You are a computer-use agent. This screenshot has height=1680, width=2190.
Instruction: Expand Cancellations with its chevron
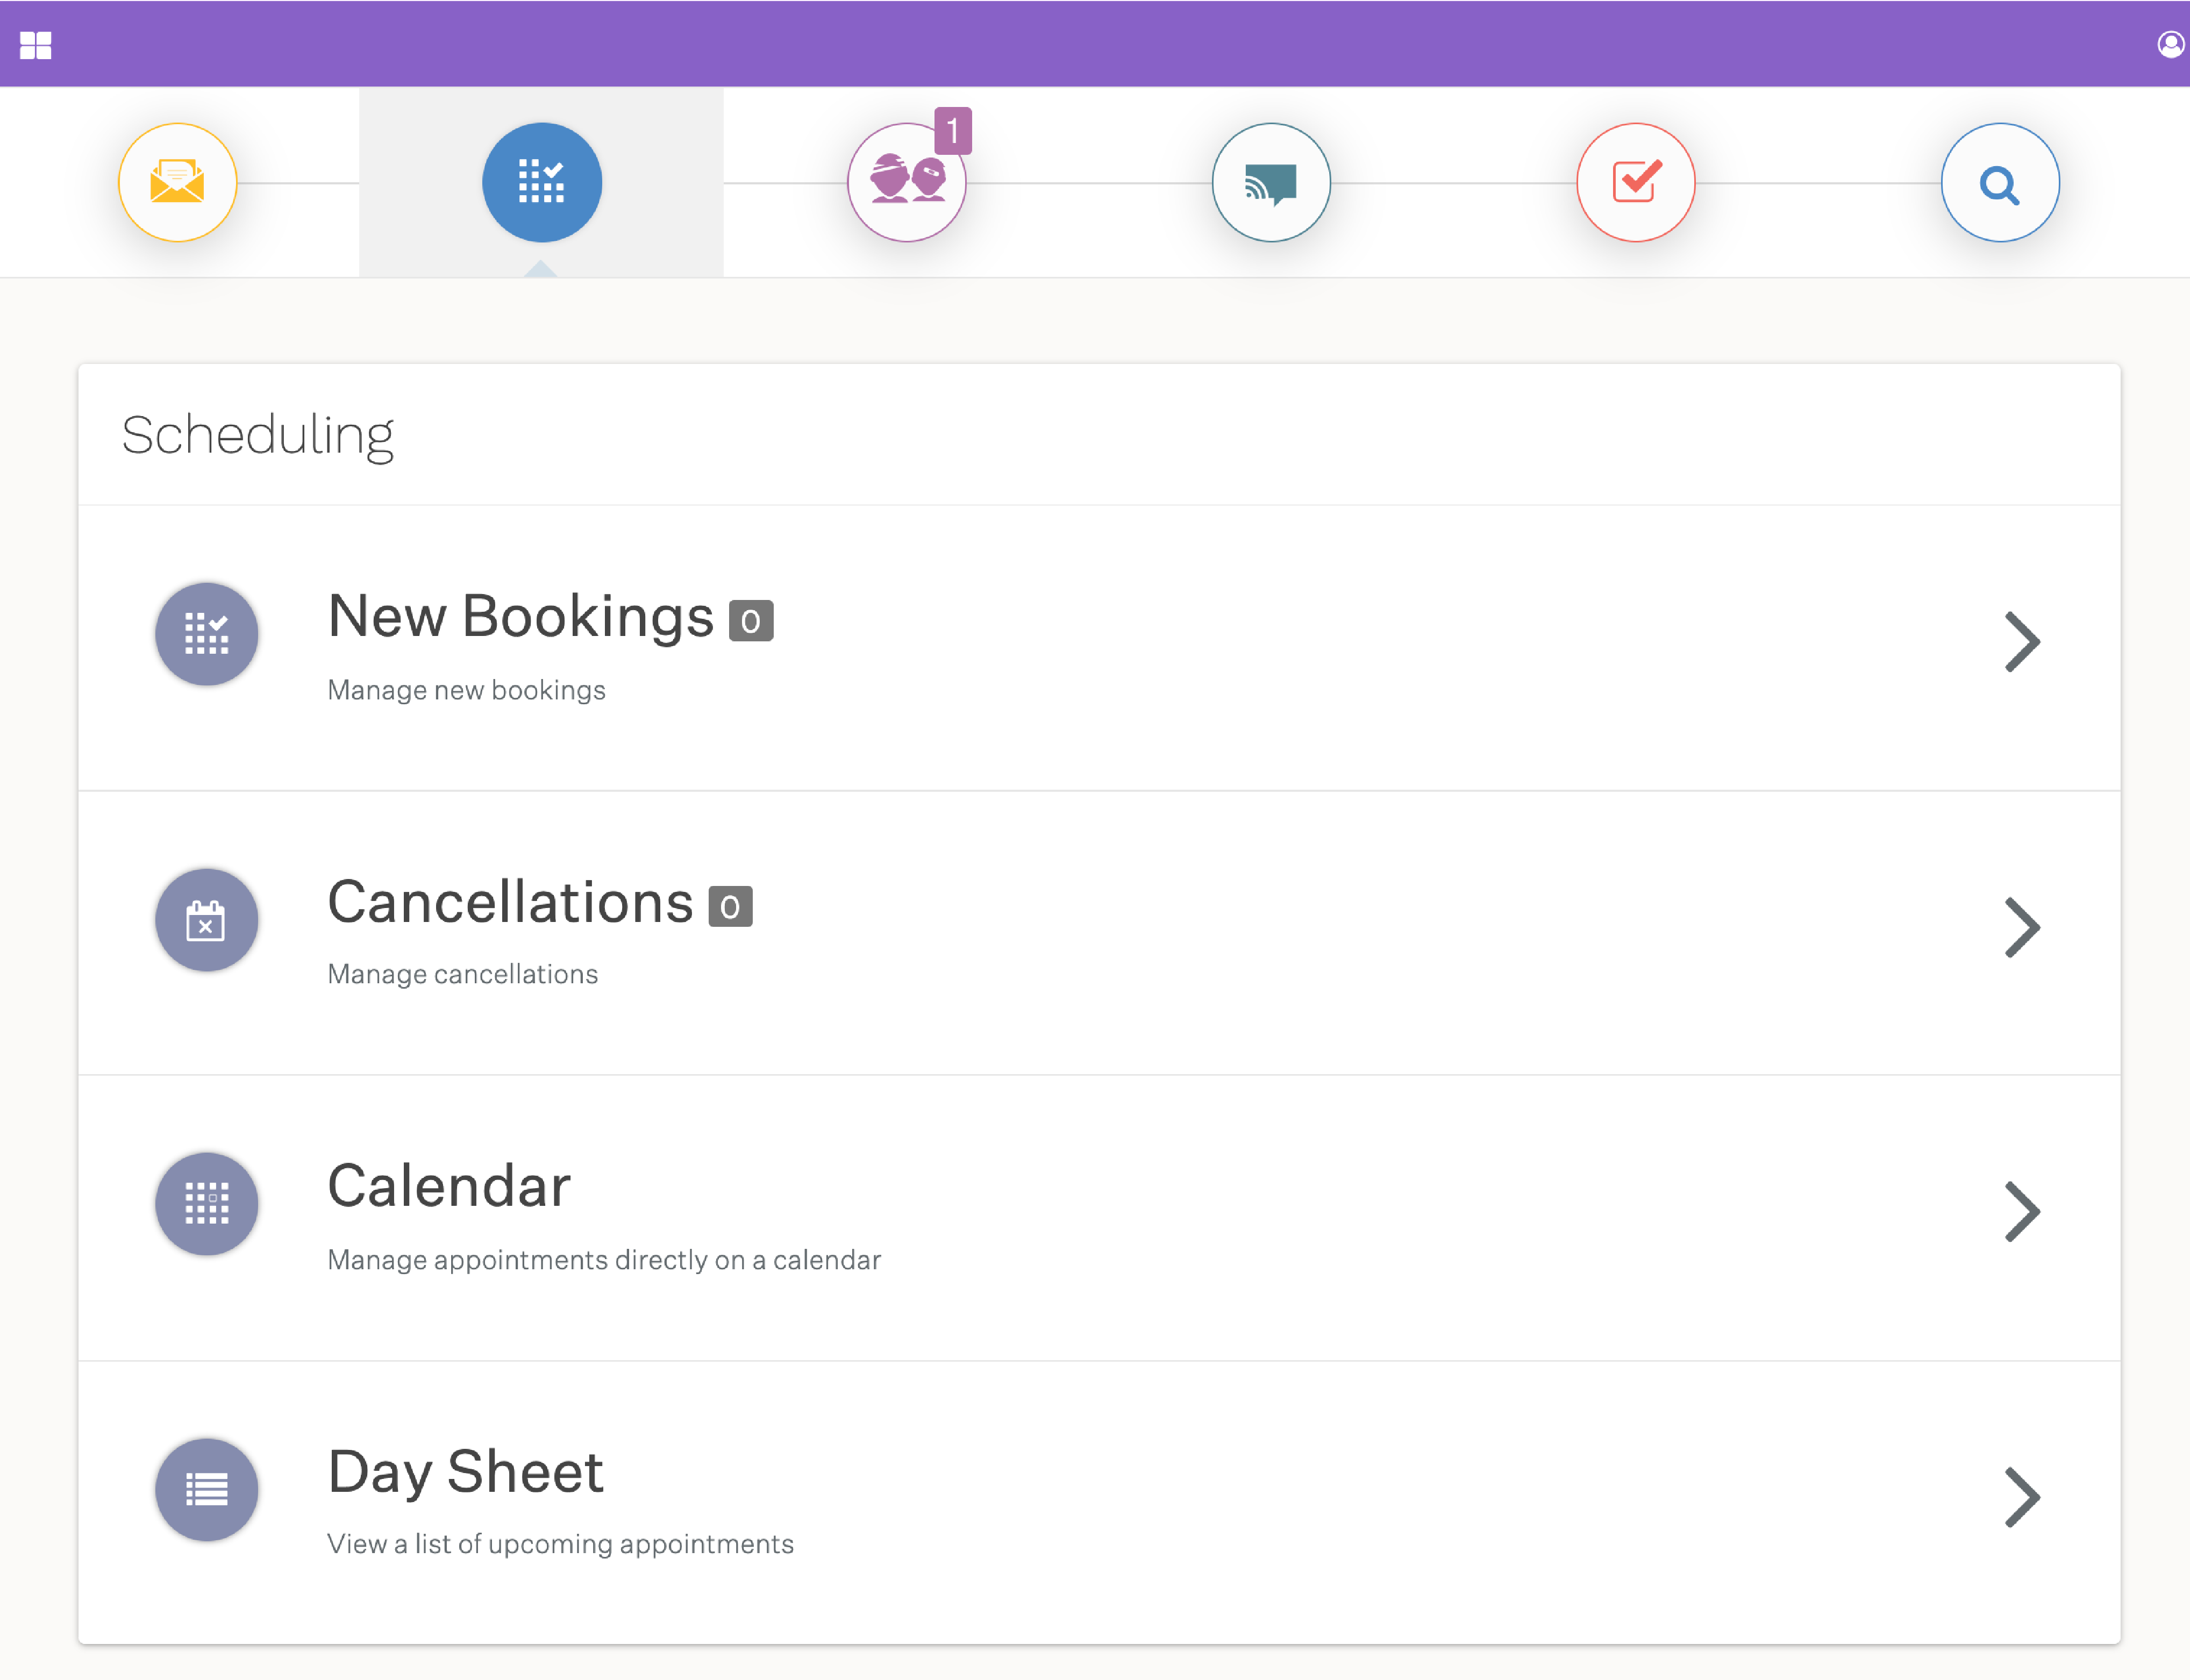2022,928
